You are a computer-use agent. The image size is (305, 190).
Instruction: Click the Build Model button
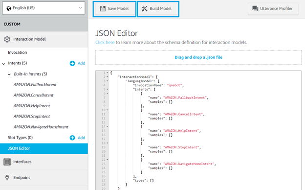point(158,9)
